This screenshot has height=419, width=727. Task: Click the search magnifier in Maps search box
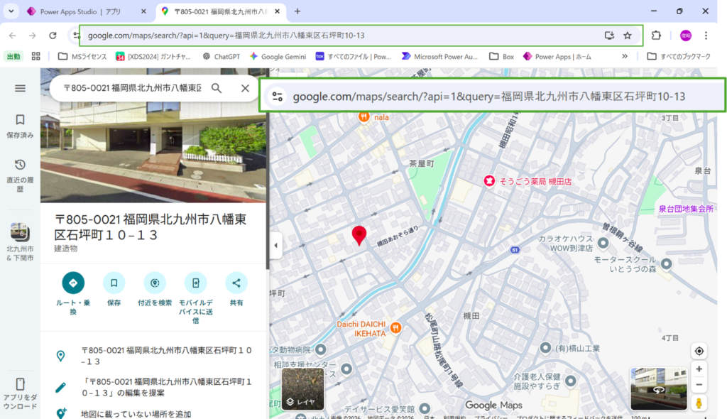click(x=217, y=88)
